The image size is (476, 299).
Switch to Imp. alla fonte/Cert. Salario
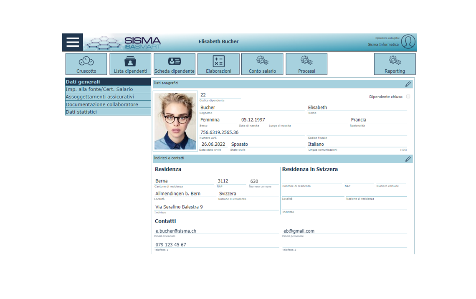click(x=108, y=89)
